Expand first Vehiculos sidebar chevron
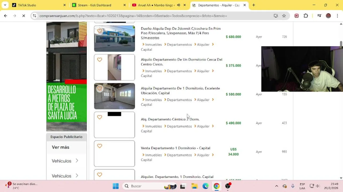Viewport: 343px width, 192px height. click(x=77, y=161)
